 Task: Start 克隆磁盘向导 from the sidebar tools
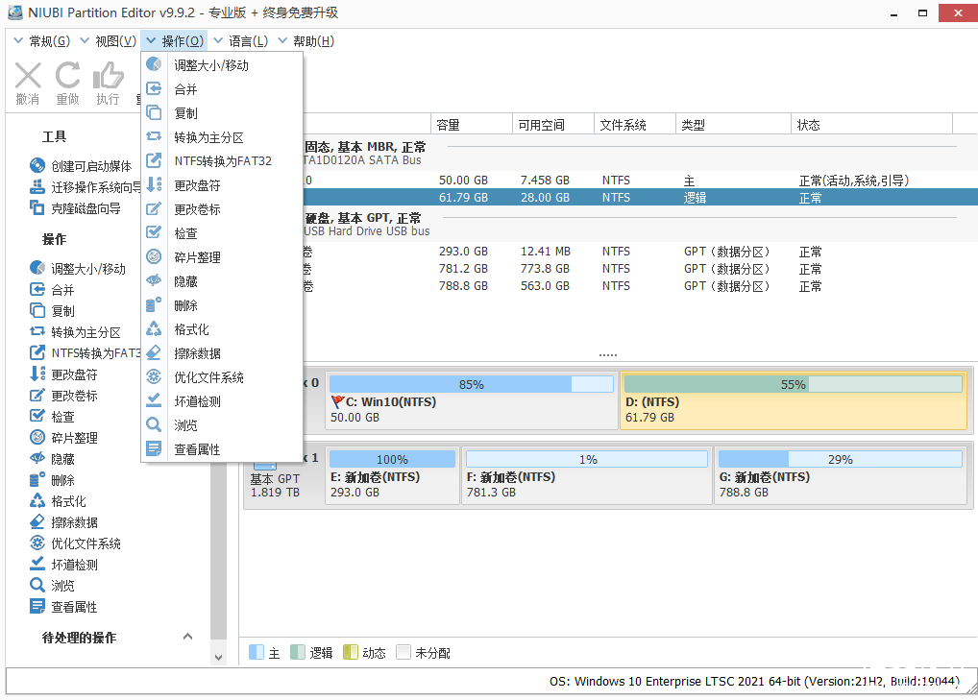[76, 208]
